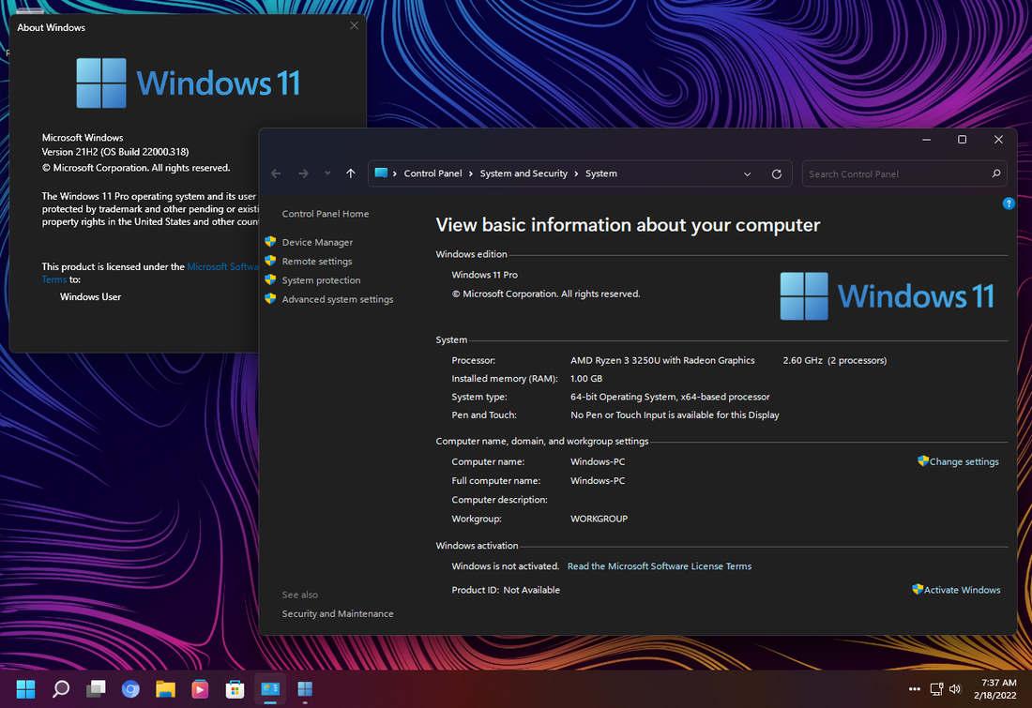
Task: Select Control Panel in the breadcrumb
Action: tap(433, 173)
